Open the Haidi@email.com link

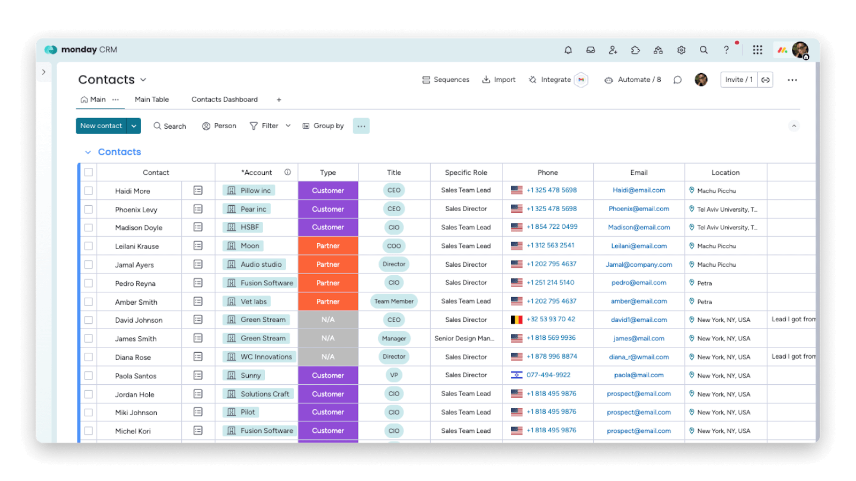point(639,190)
